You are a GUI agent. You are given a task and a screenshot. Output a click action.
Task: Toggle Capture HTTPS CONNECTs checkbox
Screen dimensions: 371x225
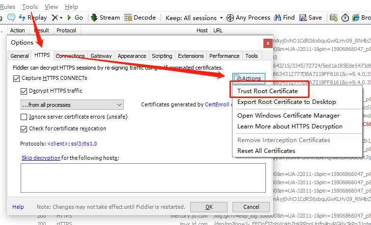pos(16,78)
